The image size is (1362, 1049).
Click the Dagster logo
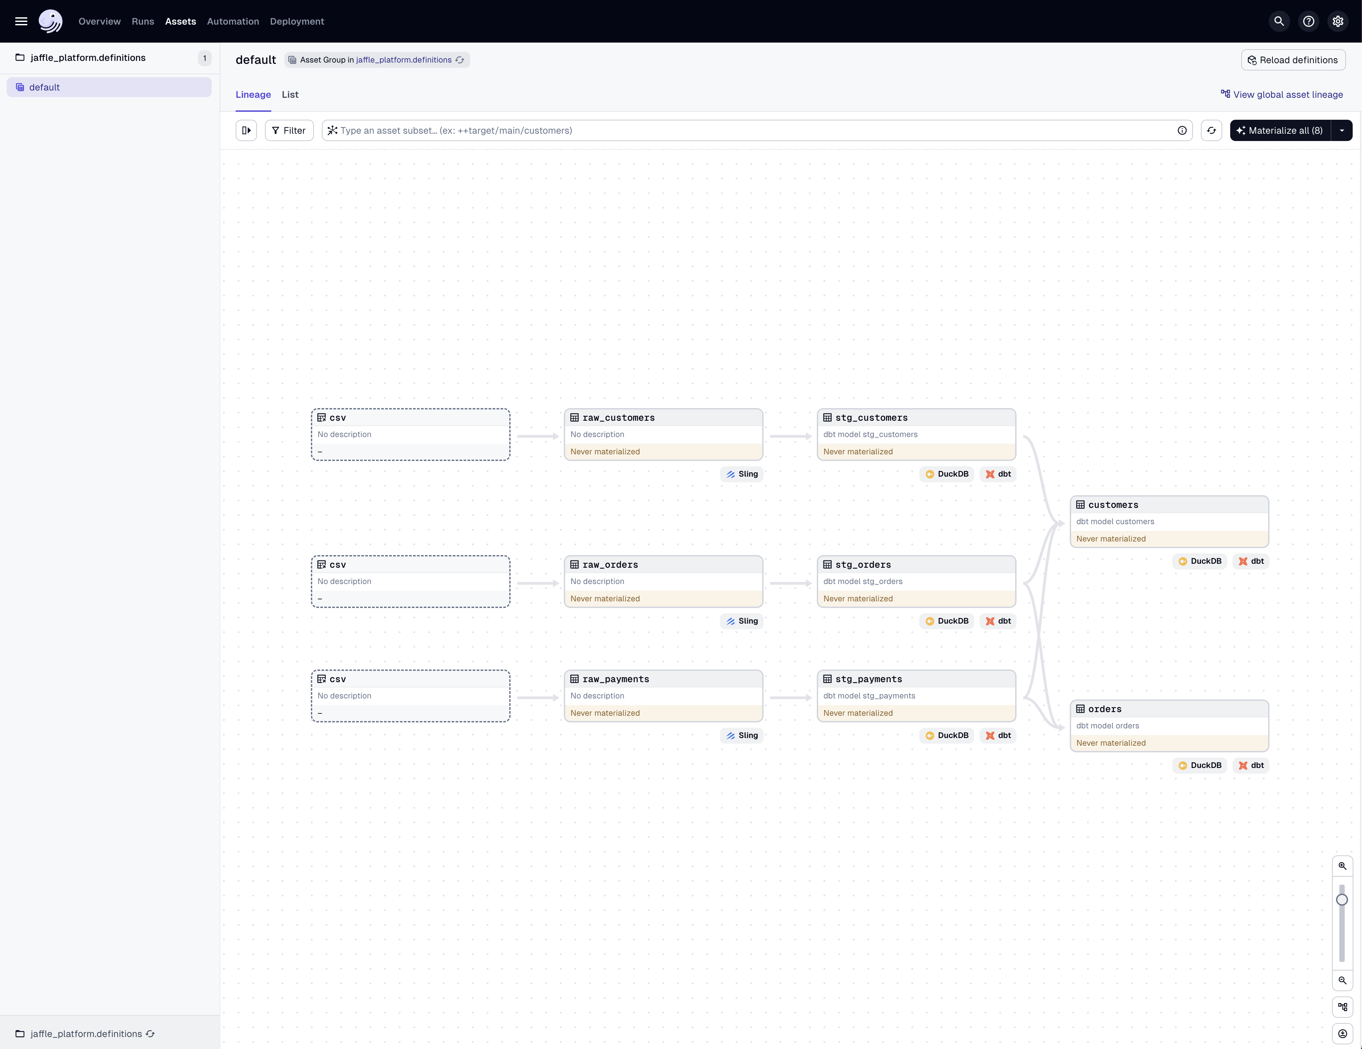[x=51, y=21]
